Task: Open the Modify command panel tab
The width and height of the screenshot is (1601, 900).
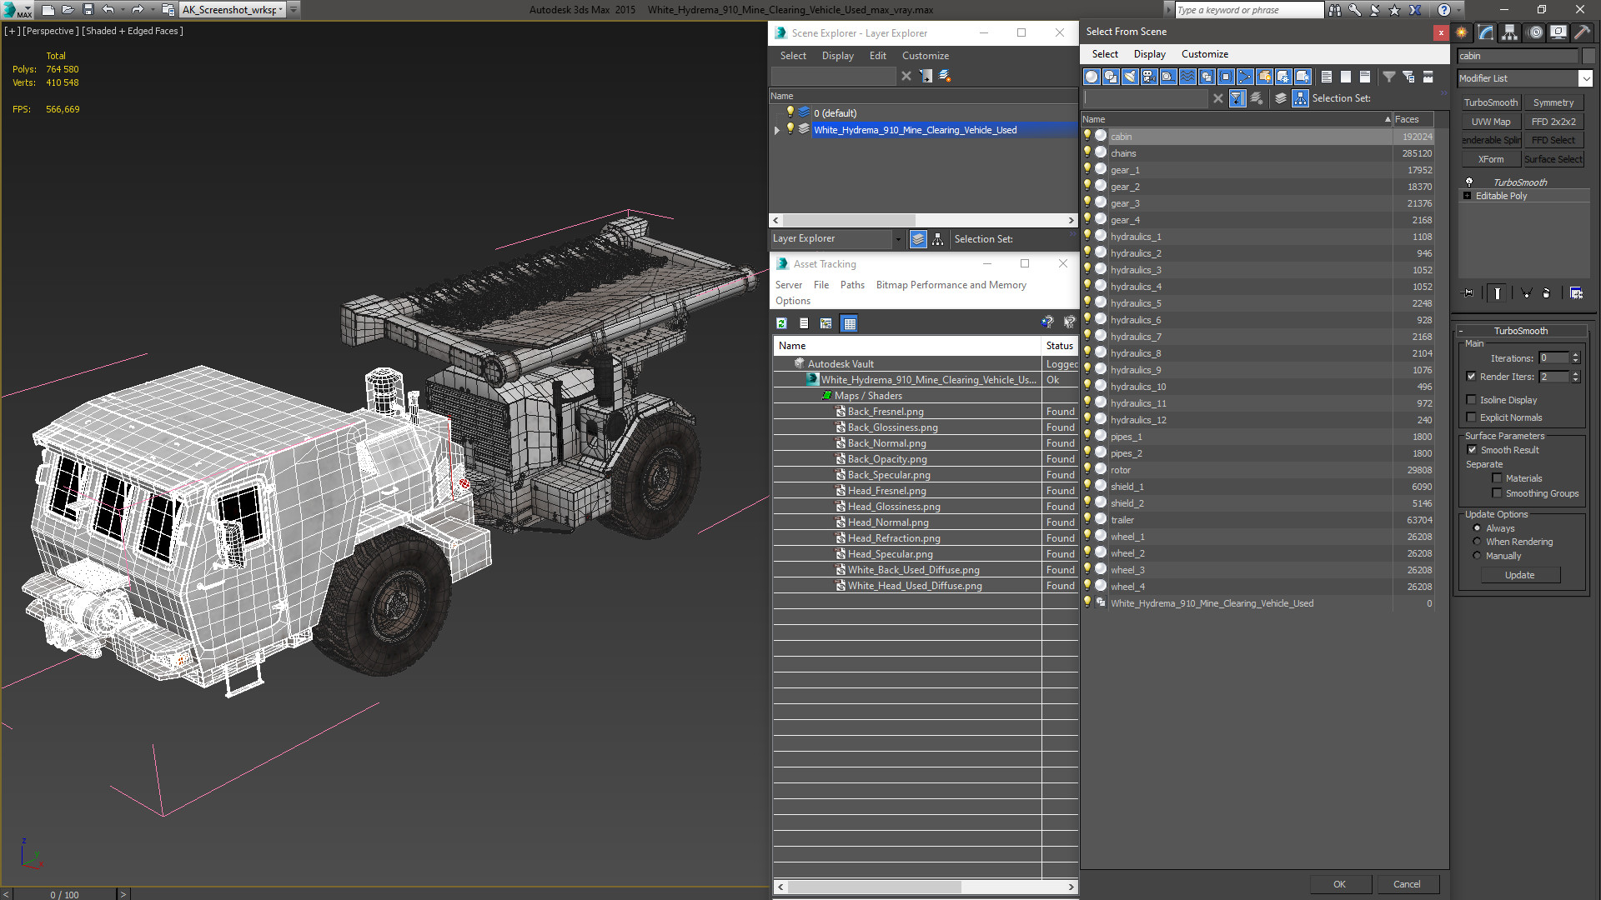Action: pyautogui.click(x=1486, y=32)
